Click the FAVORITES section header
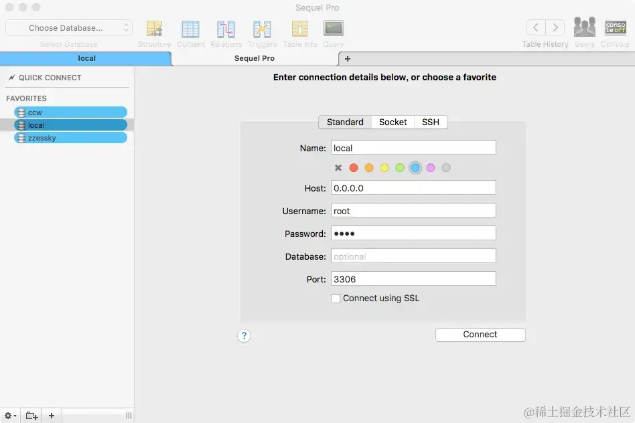 [26, 98]
